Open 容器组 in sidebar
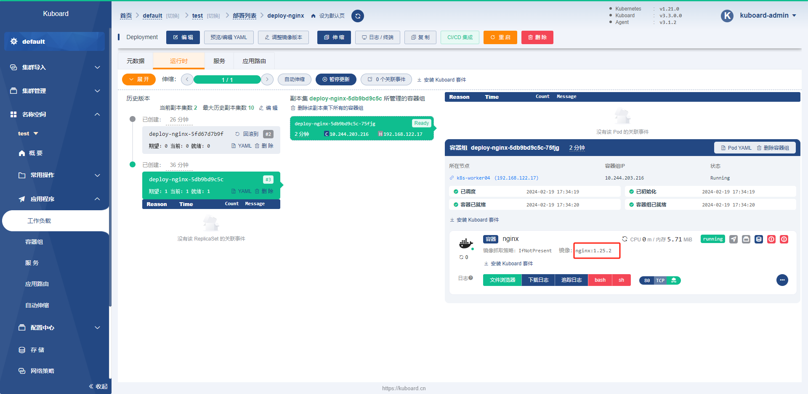808x394 pixels. (34, 242)
